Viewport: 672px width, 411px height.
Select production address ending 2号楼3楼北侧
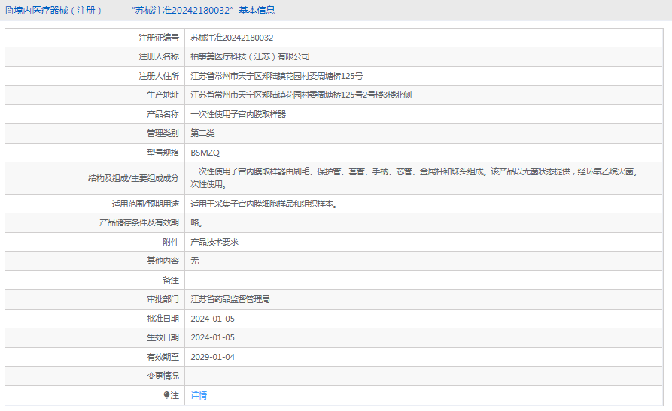tap(301, 95)
